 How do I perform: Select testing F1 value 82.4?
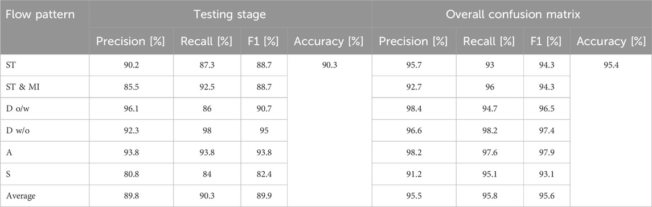264,174
